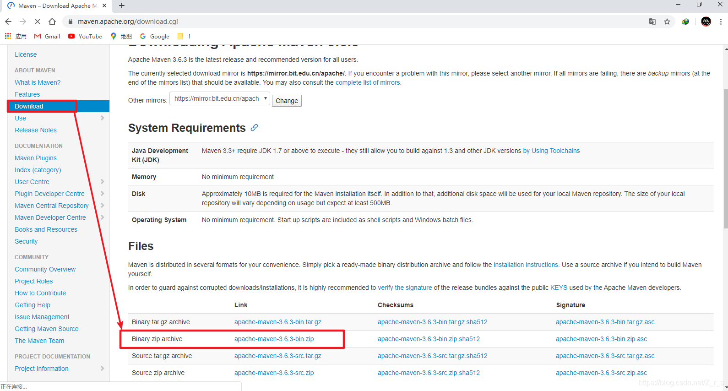The height and width of the screenshot is (391, 728).
Task: Open What is Maven? in sidebar
Action: pyautogui.click(x=38, y=82)
